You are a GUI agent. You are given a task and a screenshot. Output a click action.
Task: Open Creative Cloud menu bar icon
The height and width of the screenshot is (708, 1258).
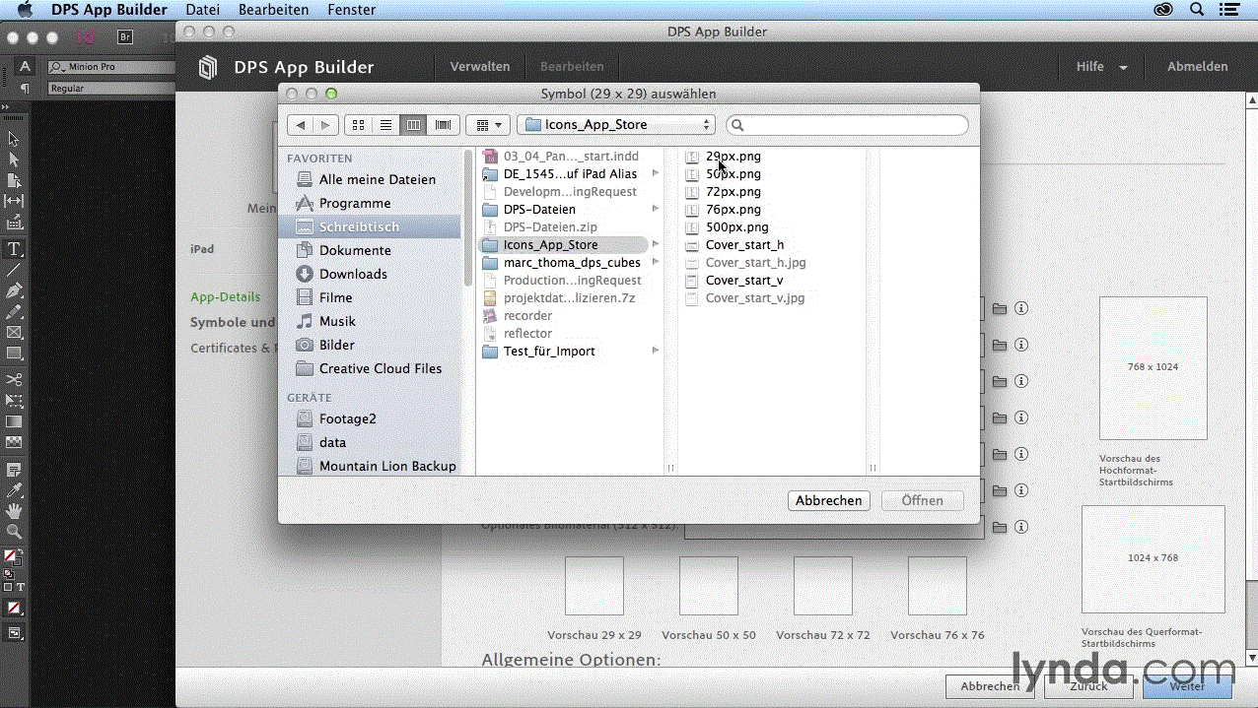(x=1164, y=10)
